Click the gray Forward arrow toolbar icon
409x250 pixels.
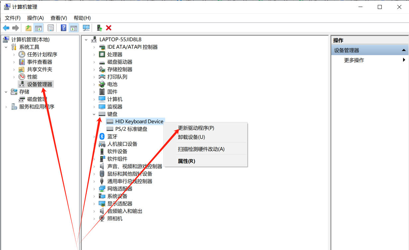15,28
